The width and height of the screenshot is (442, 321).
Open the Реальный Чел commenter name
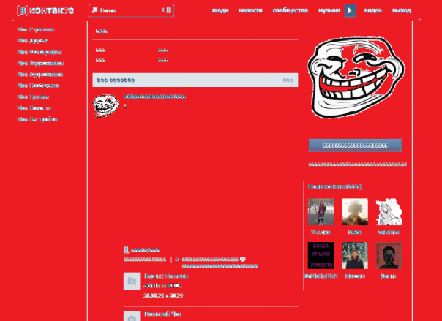point(162,314)
